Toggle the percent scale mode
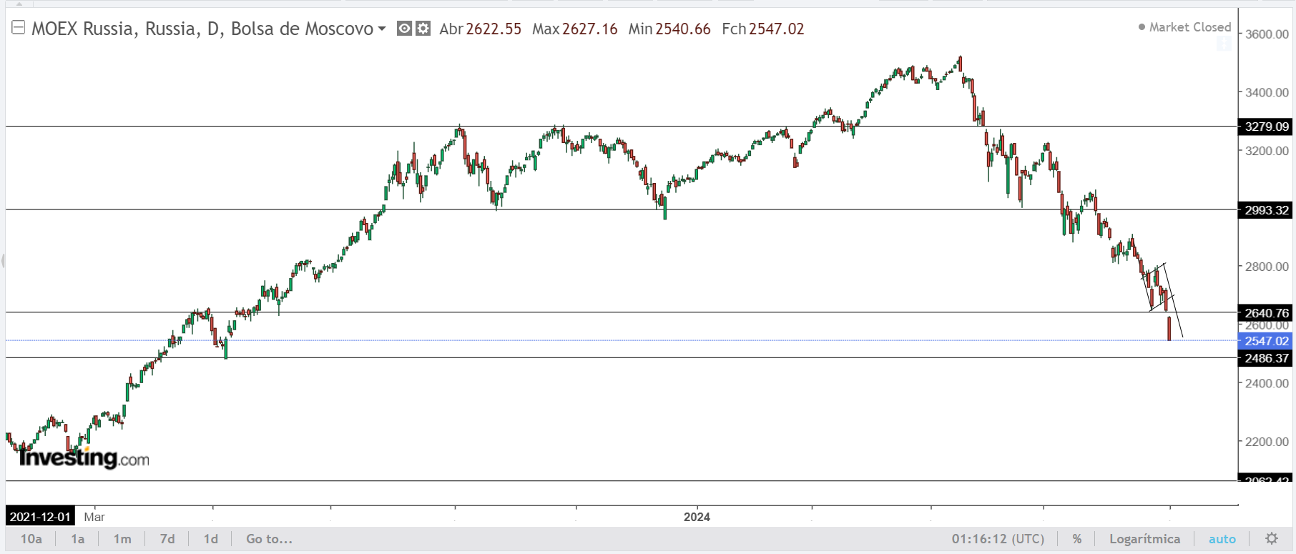Image resolution: width=1296 pixels, height=554 pixels. [x=1077, y=539]
